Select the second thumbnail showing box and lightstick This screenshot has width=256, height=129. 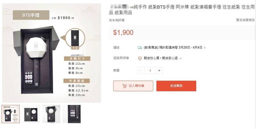(31, 114)
